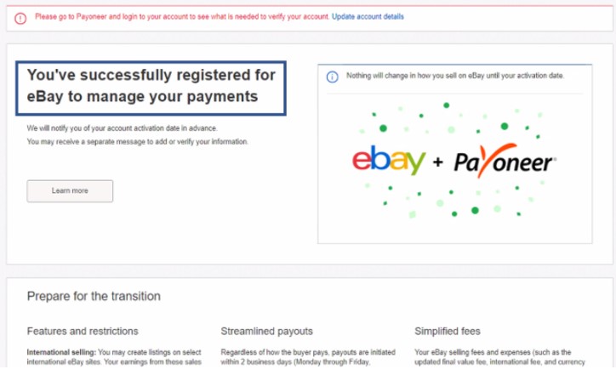Screen dimensions: 616x375
Task: Click the International selling bold label
Action: coord(61,352)
